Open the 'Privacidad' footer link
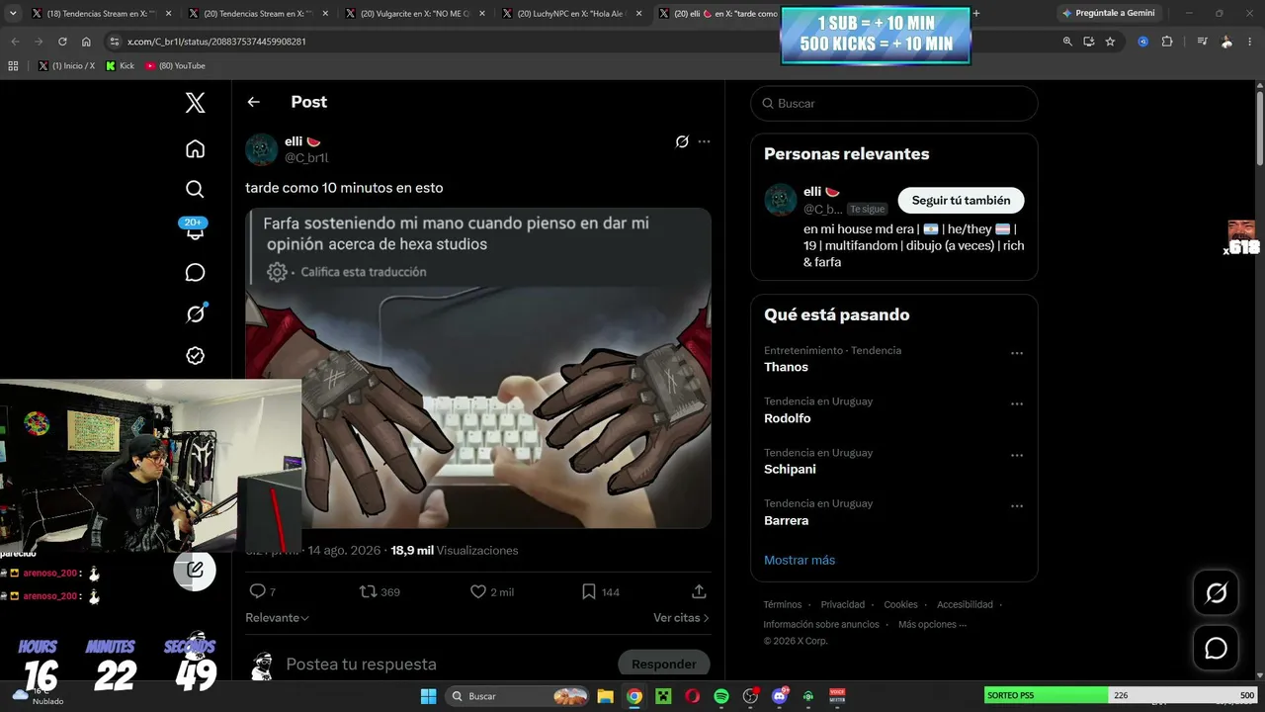This screenshot has width=1265, height=712. pos(843,604)
